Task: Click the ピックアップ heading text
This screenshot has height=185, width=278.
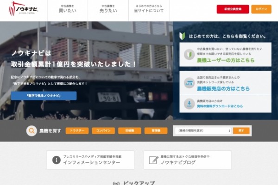Action: [x=139, y=183]
